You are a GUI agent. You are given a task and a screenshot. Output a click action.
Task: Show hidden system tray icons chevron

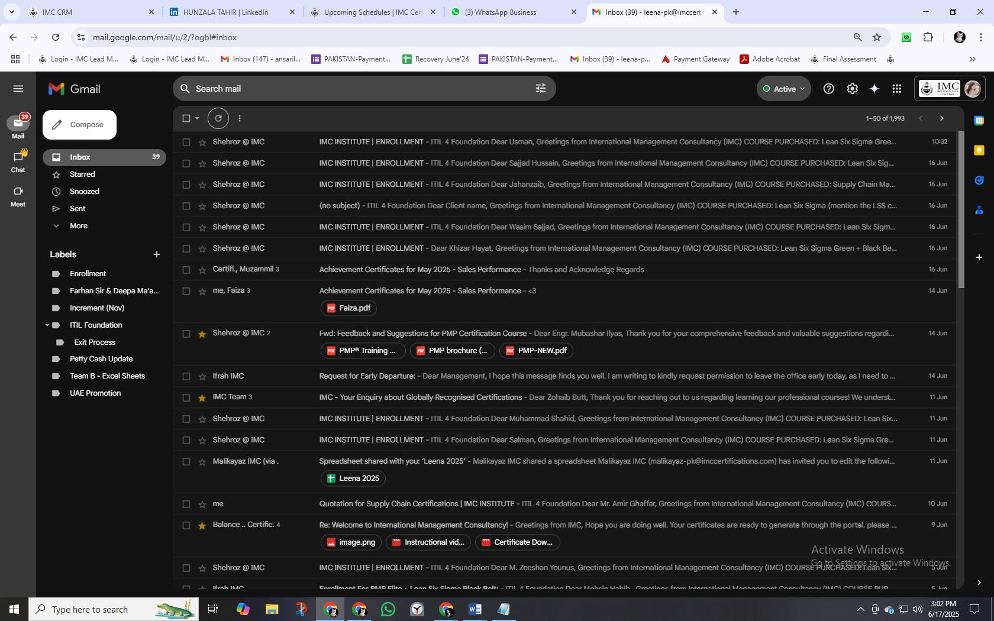click(x=860, y=609)
